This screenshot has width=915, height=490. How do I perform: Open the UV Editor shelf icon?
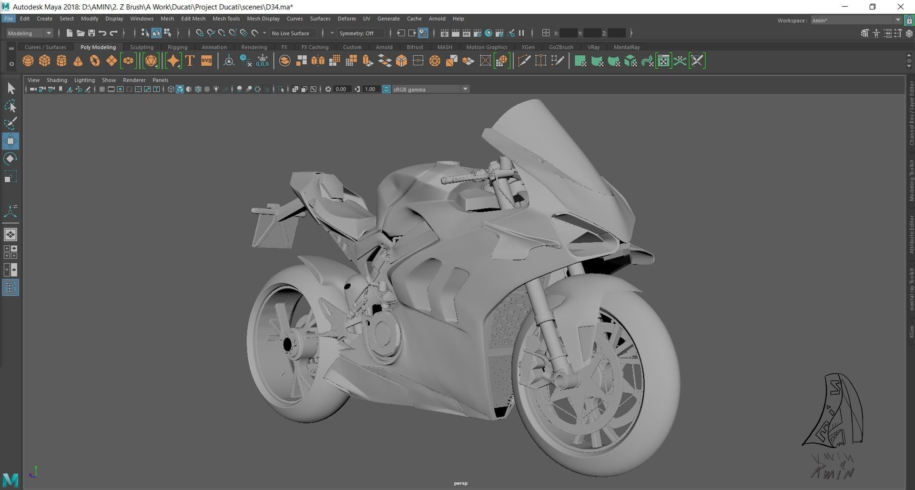[x=663, y=61]
